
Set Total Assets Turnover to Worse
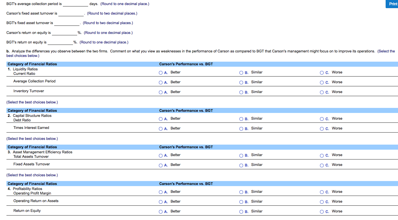(x=322, y=155)
